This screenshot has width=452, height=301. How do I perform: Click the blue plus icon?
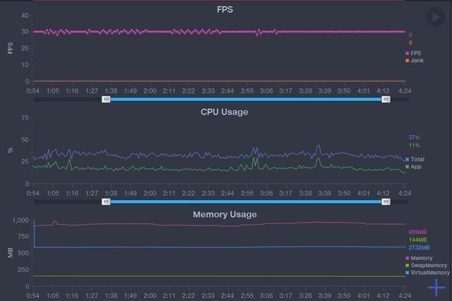click(x=436, y=287)
